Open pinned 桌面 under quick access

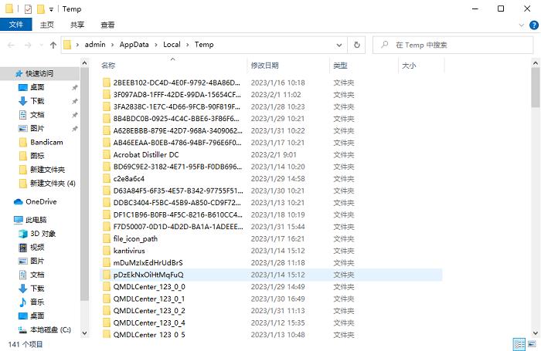click(37, 87)
